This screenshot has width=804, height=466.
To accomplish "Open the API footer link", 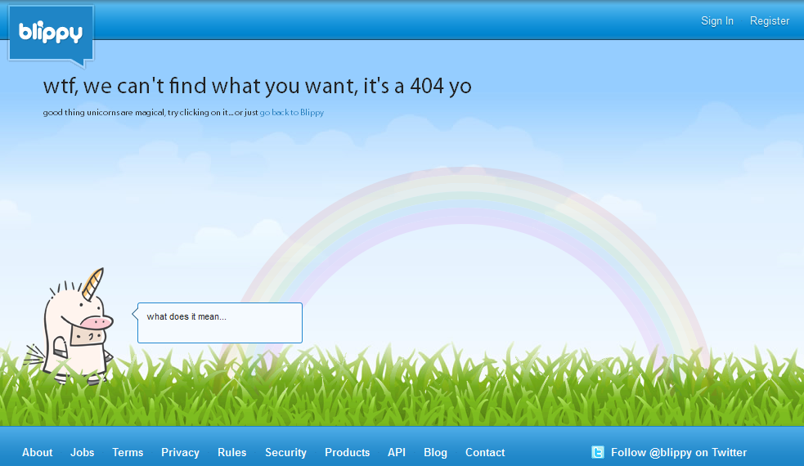I will 397,452.
